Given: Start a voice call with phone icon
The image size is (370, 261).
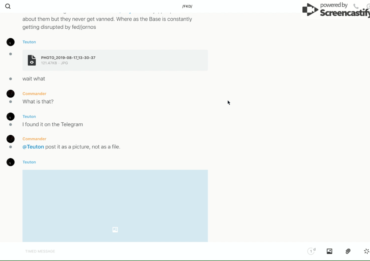Looking at the screenshot, I should tap(356, 6).
